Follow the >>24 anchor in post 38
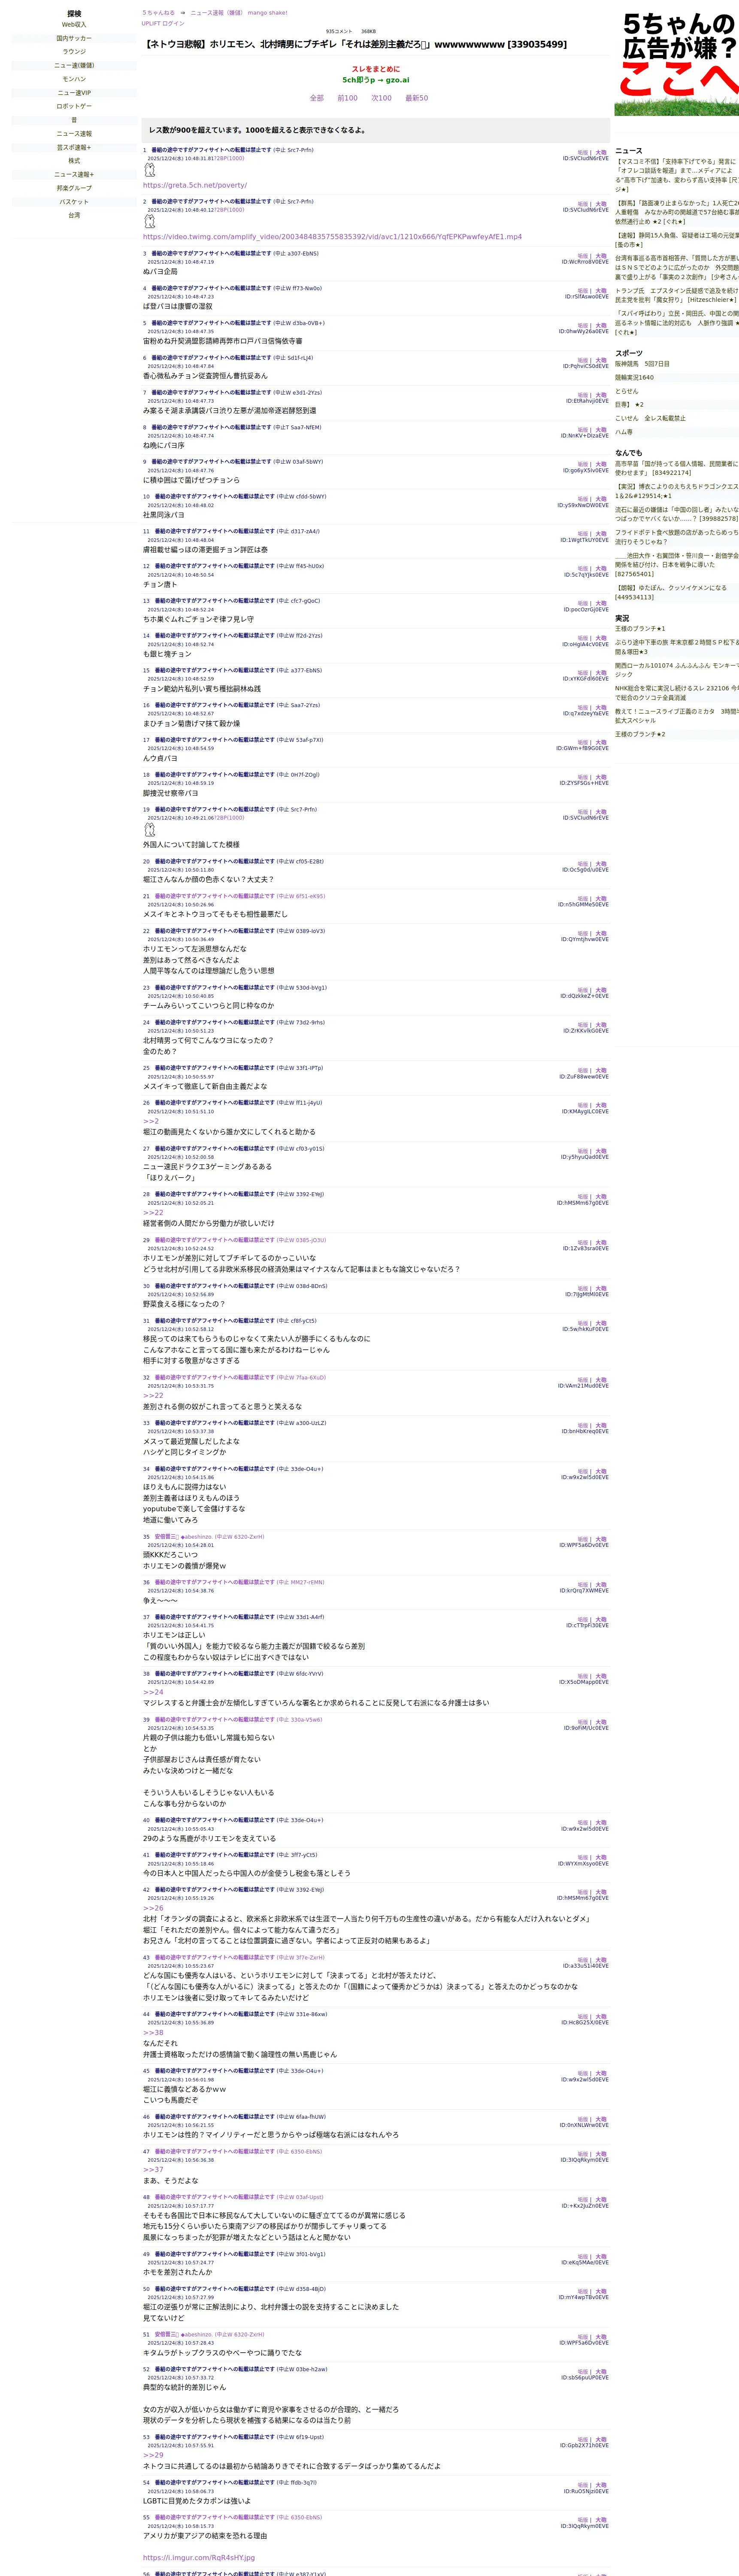The image size is (739, 2576). tap(153, 1692)
